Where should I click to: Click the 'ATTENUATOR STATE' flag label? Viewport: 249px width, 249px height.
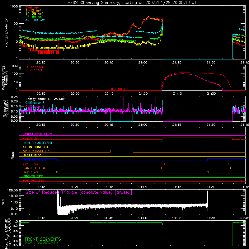pos(38,134)
